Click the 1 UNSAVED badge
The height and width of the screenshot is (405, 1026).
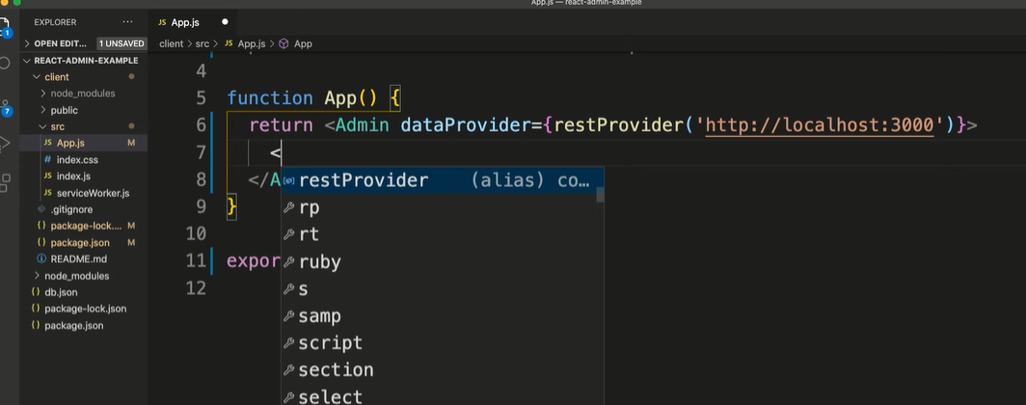121,43
